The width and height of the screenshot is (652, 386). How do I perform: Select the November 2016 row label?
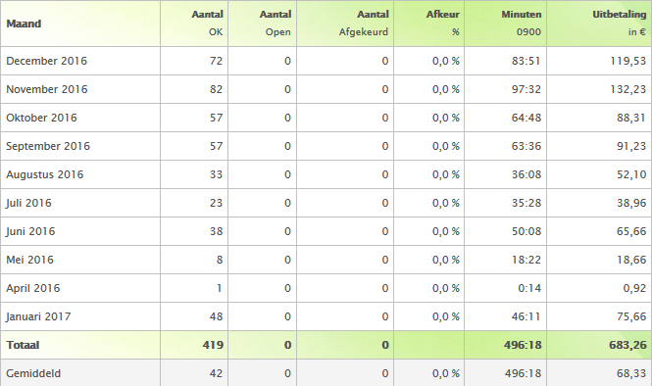click(47, 89)
